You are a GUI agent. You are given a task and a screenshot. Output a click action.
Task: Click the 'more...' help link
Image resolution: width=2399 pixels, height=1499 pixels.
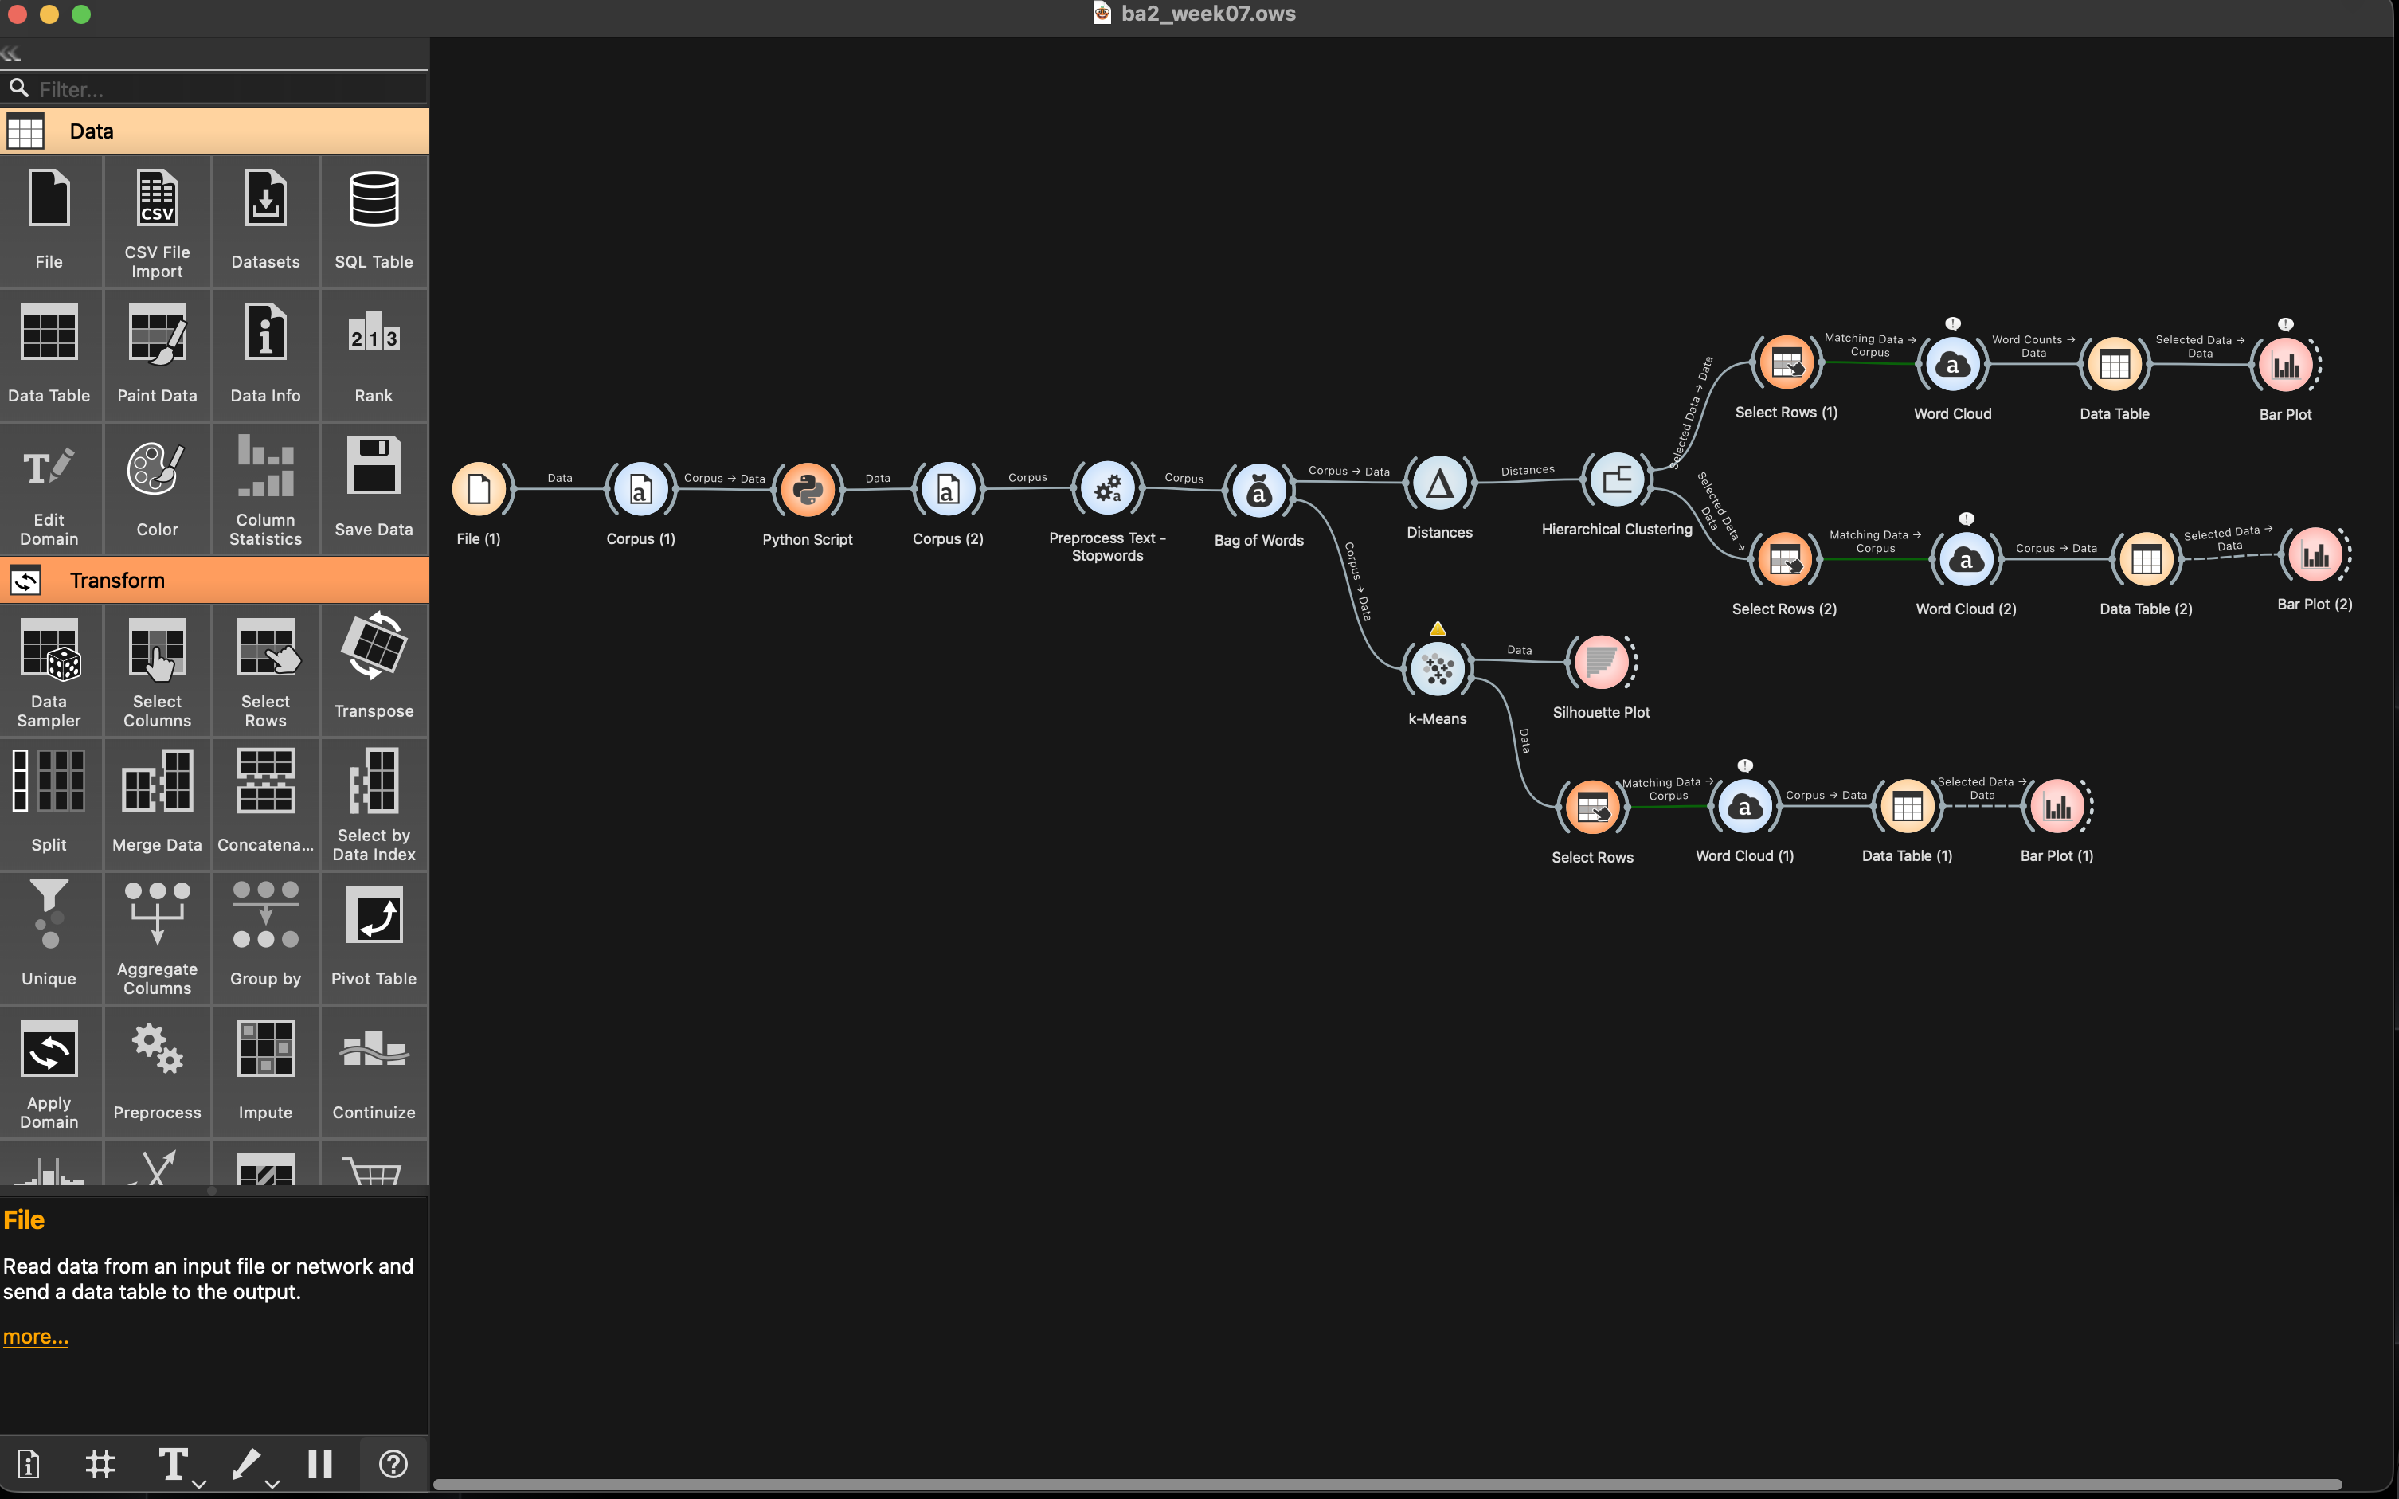(x=36, y=1337)
